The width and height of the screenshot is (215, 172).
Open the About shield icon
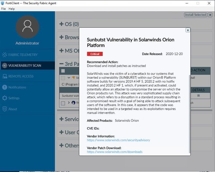pos(5,109)
